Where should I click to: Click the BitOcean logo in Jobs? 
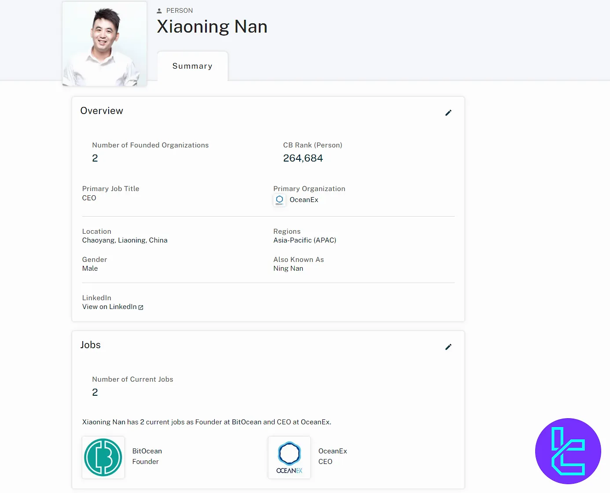pyautogui.click(x=103, y=457)
